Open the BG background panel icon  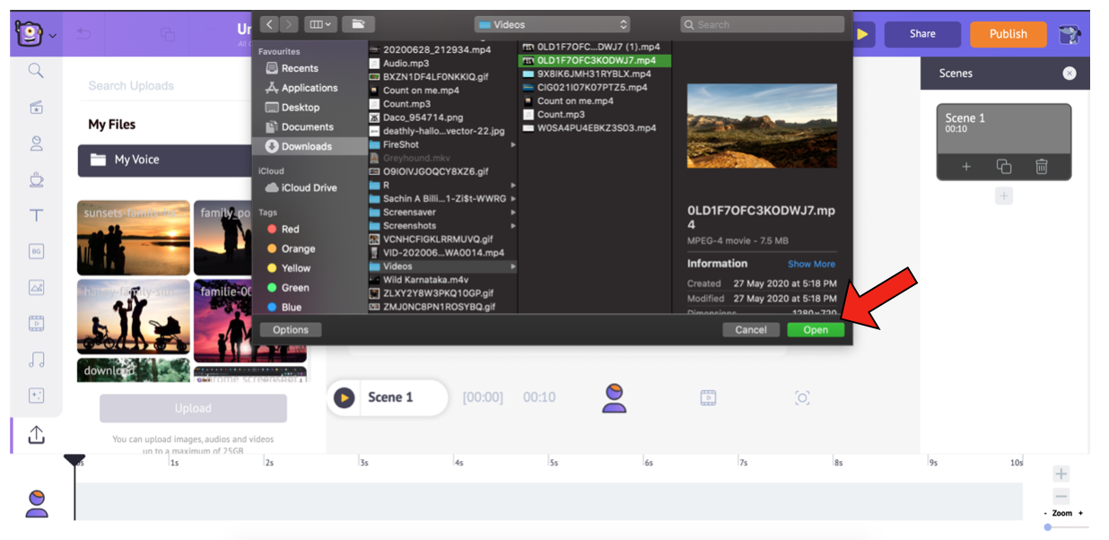36,252
